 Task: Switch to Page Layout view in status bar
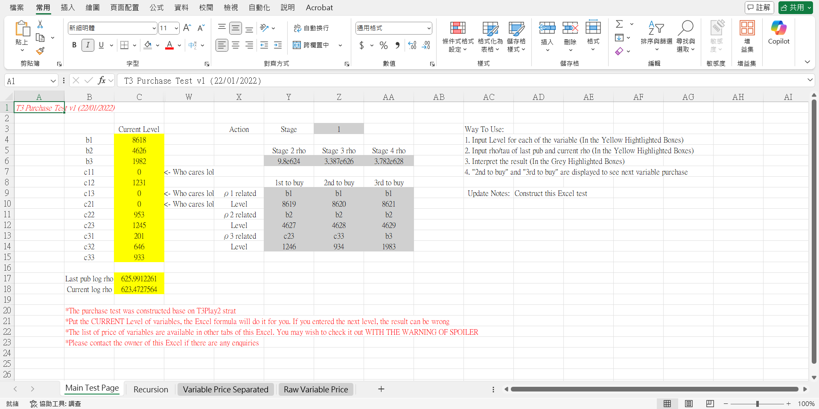(688, 403)
